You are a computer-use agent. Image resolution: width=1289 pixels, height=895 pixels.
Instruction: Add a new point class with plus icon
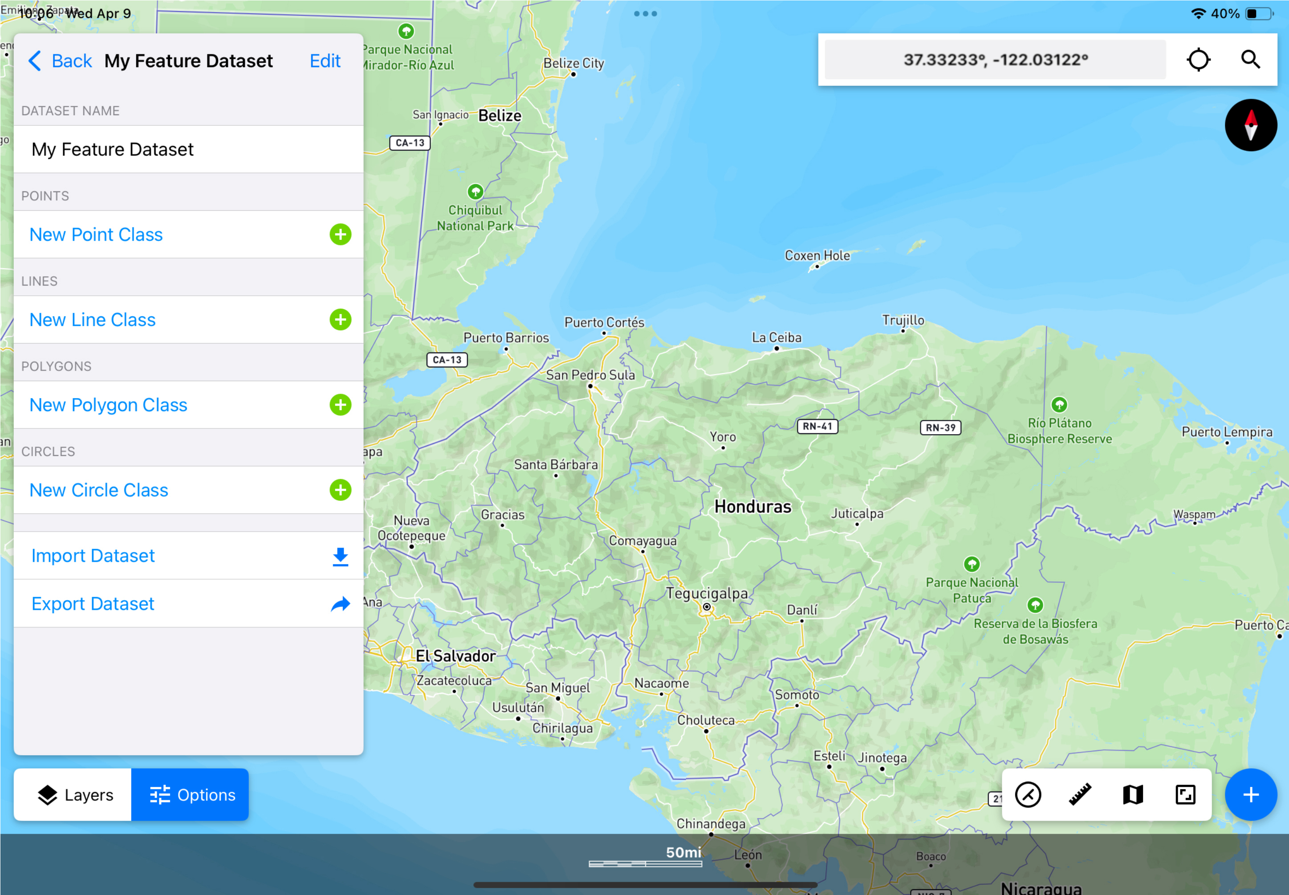coord(340,234)
